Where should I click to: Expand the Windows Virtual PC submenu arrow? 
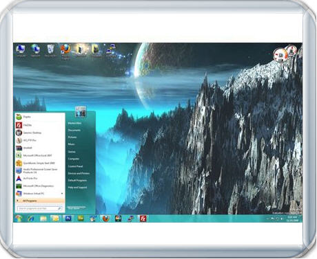[62, 194]
